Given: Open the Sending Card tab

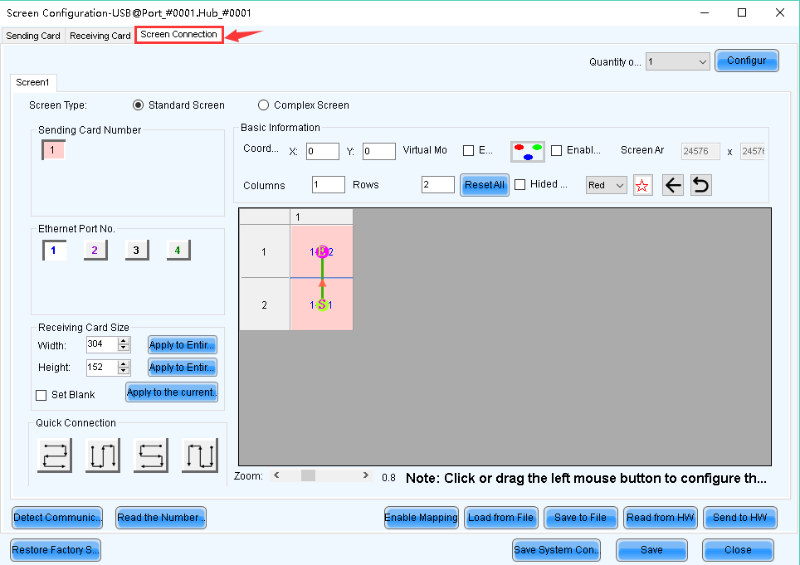Looking at the screenshot, I should tap(33, 36).
